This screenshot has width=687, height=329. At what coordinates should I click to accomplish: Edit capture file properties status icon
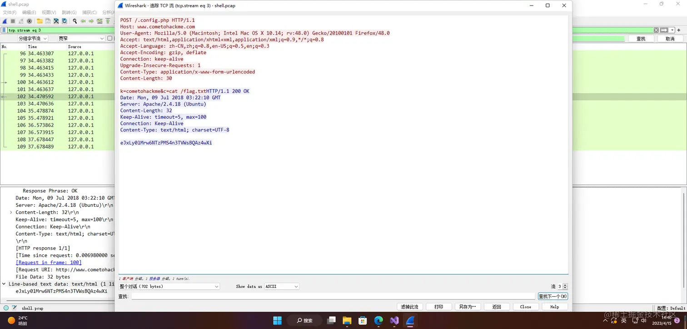[x=14, y=308]
